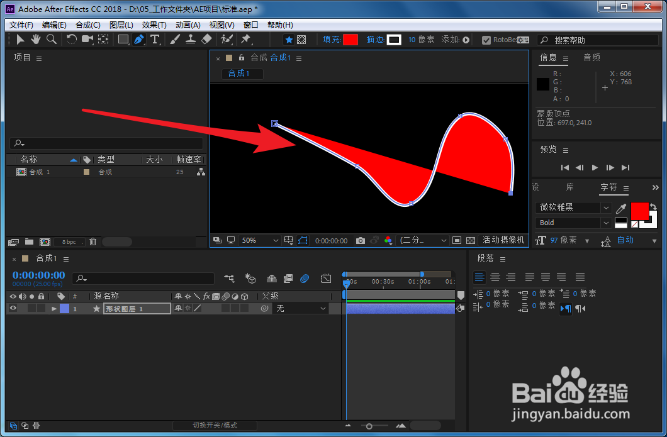The height and width of the screenshot is (437, 667).
Task: Select the Puppet Pin tool
Action: point(246,40)
